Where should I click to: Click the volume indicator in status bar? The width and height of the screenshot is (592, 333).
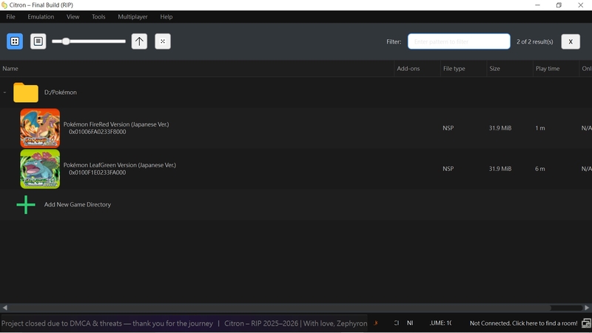tap(440, 323)
